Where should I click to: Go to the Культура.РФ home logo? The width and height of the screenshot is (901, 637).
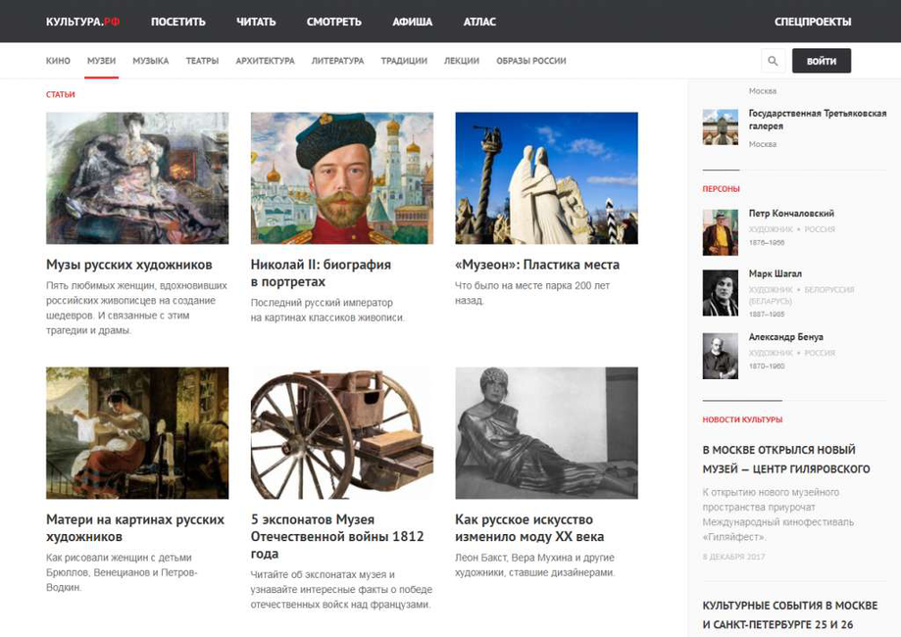82,22
